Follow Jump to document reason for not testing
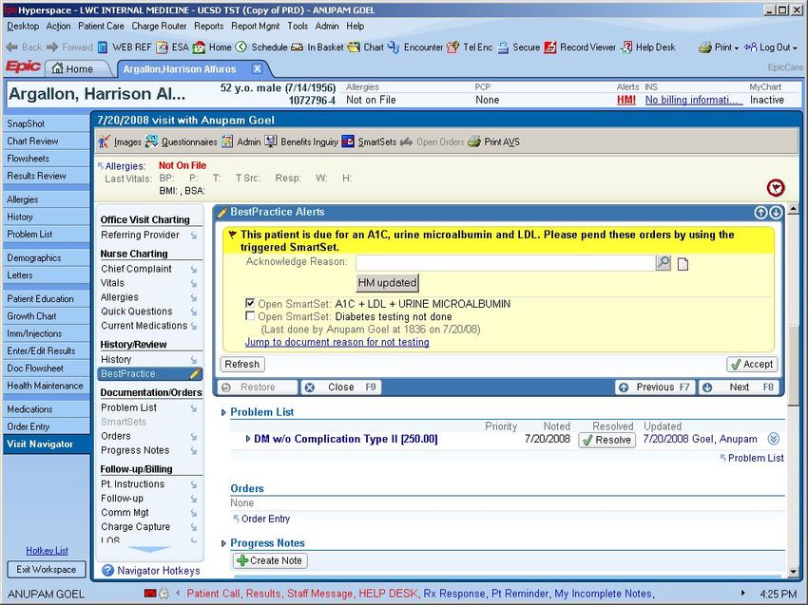Screen dimensions: 808x605 click(337, 342)
